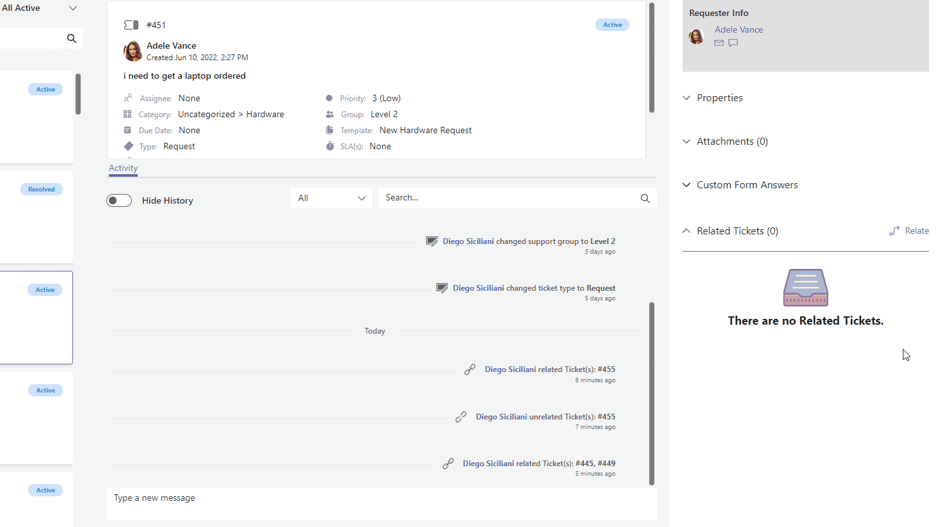Expand the Properties section
Screen dimensions: 938x527
click(720, 98)
